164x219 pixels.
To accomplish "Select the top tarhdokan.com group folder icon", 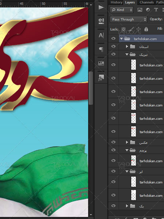I will pyautogui.click(x=127, y=39).
